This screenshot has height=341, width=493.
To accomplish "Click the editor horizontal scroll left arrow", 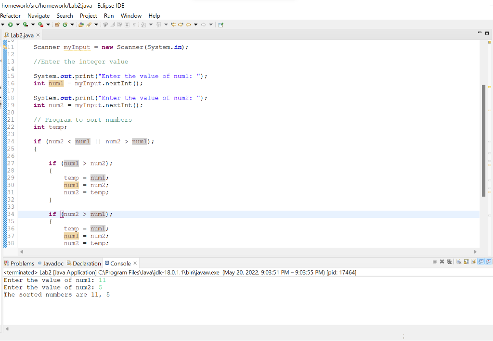I will point(21,252).
